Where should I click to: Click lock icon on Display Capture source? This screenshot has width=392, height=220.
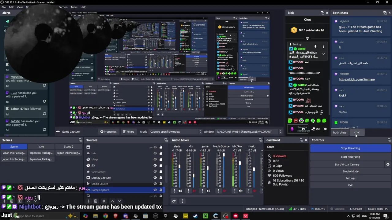pos(161,178)
